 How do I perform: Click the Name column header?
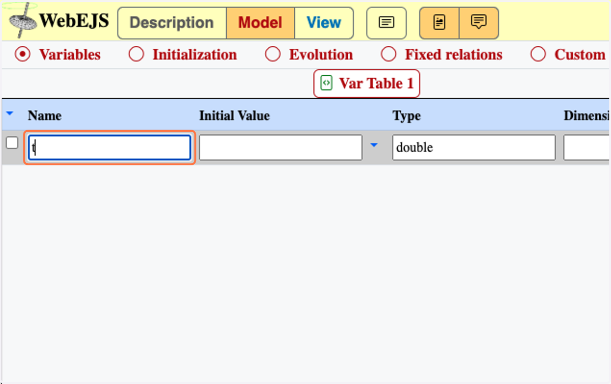pos(44,116)
